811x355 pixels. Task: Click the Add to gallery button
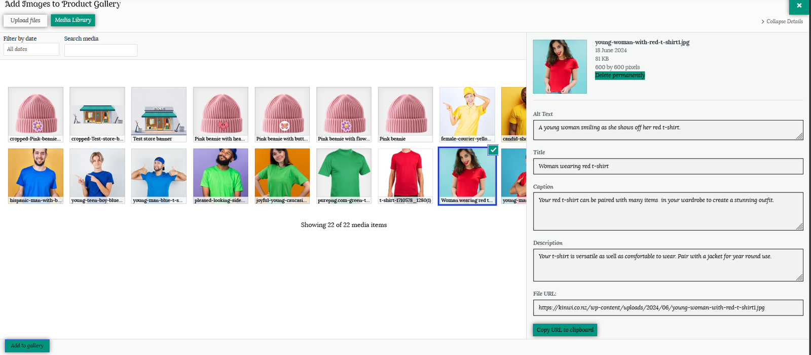point(27,346)
